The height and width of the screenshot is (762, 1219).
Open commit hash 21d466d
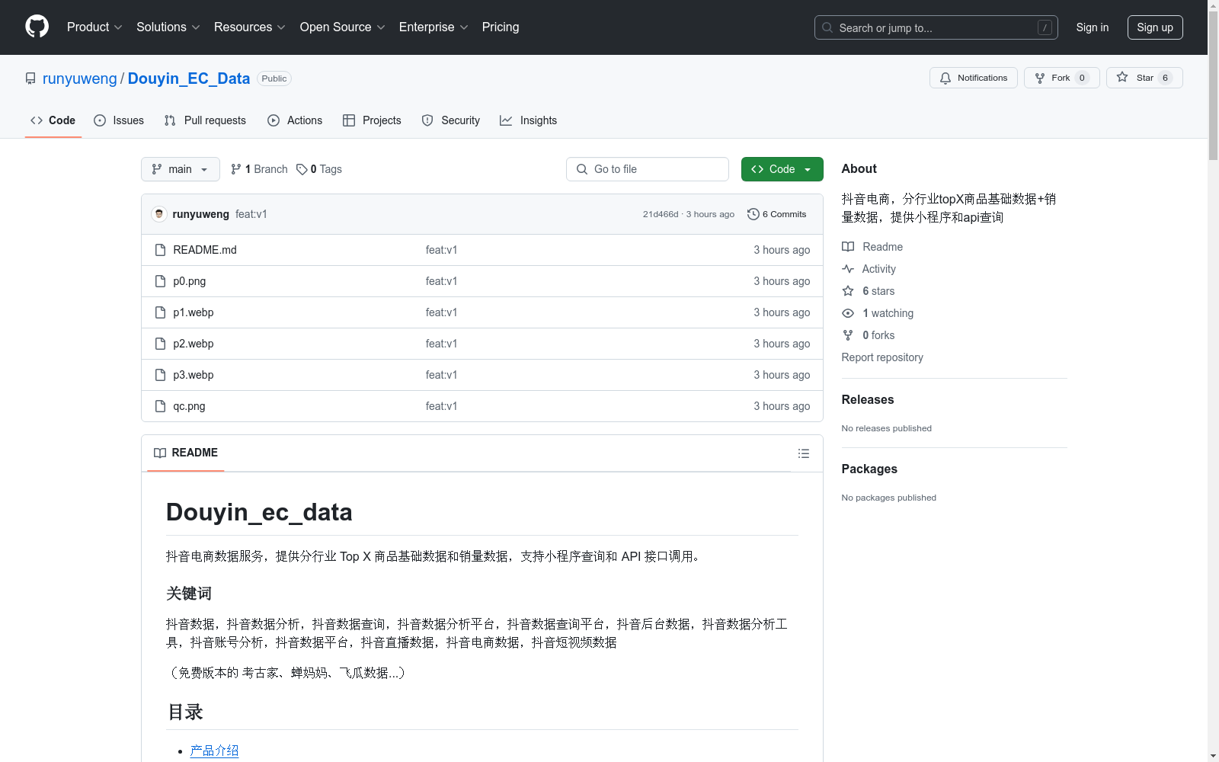(660, 214)
